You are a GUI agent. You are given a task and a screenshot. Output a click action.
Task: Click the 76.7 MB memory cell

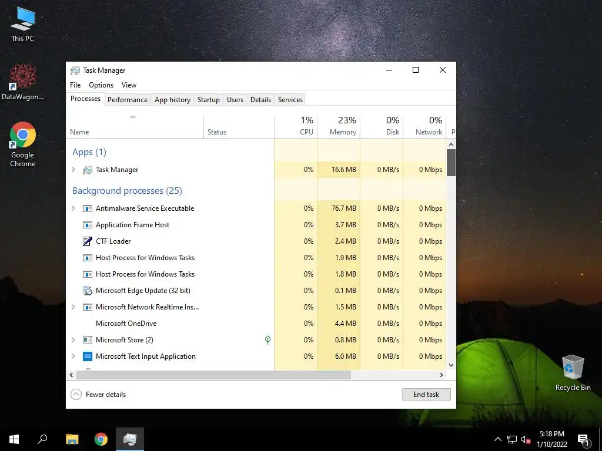coord(339,208)
